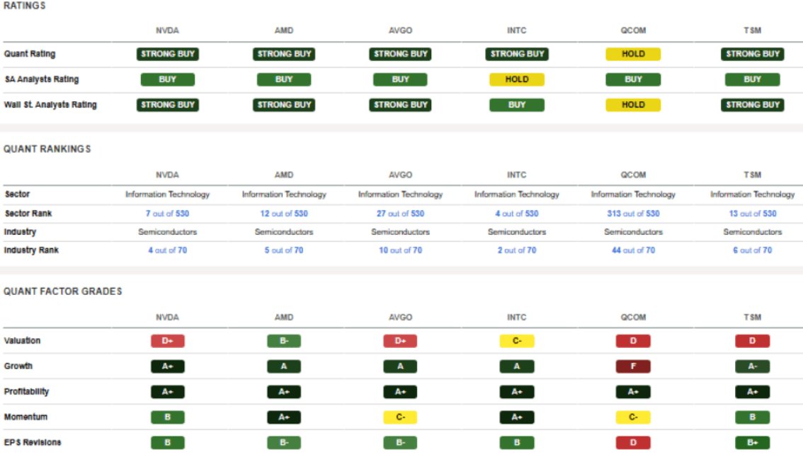This screenshot has height=459, width=803.
Task: Open TSM sector rank 13 out of 530
Action: tap(752, 214)
